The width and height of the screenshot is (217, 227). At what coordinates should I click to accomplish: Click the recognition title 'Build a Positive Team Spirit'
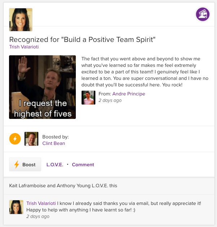82,39
